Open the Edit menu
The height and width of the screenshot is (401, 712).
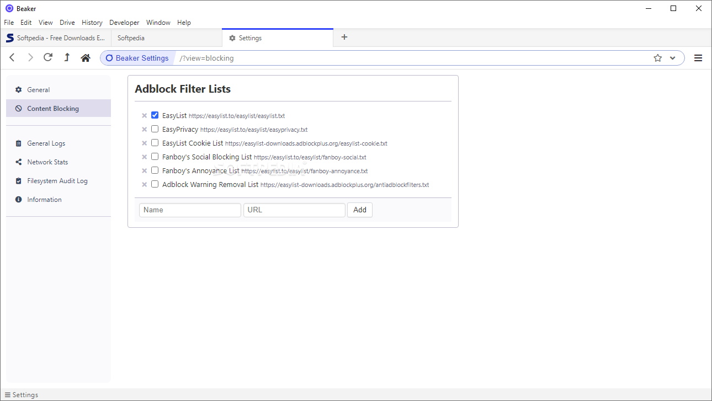26,23
